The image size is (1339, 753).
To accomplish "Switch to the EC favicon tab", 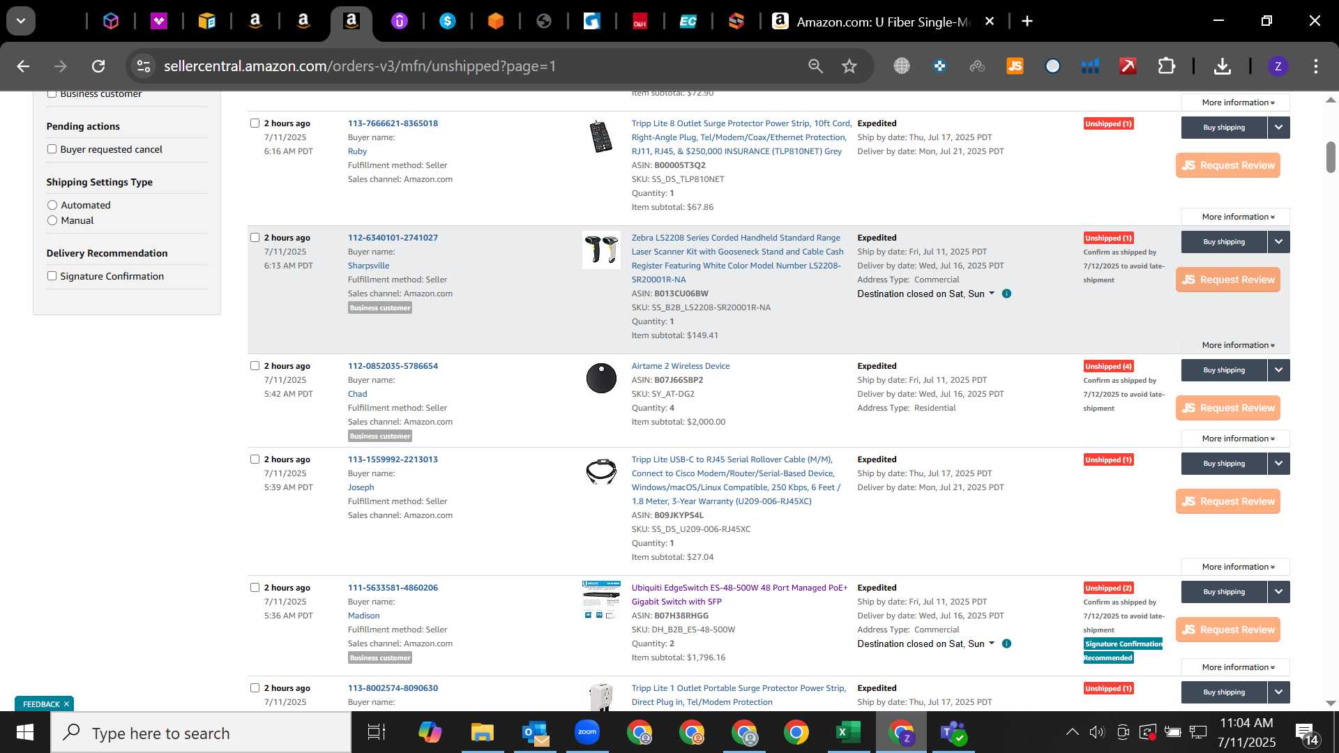I will tap(688, 22).
